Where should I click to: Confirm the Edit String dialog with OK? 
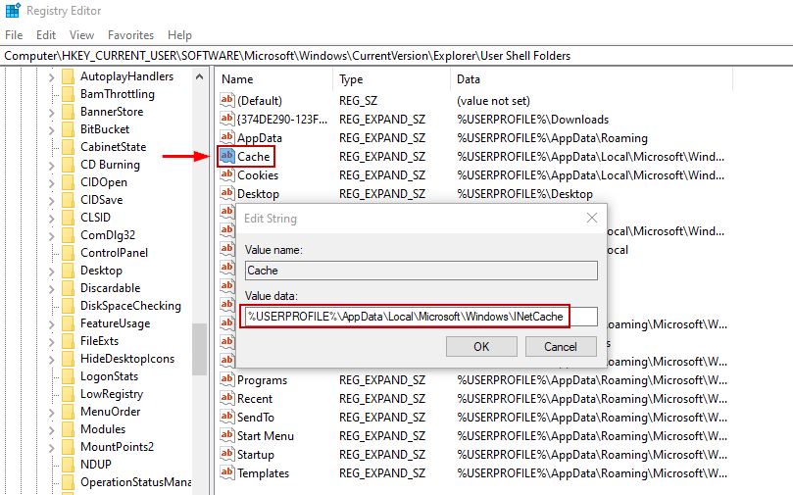click(481, 346)
